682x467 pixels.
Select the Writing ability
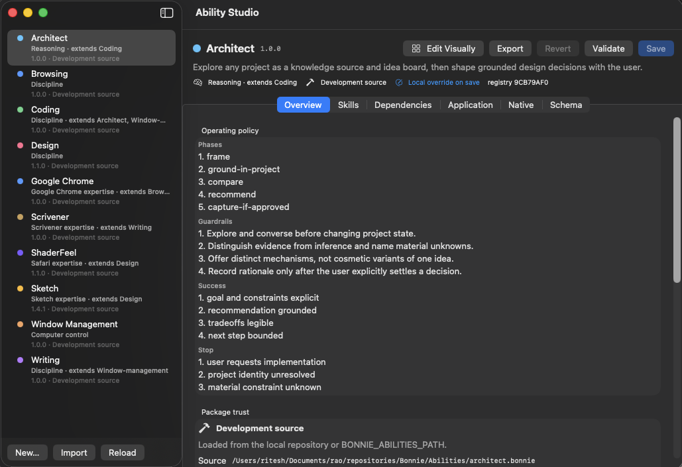point(91,370)
